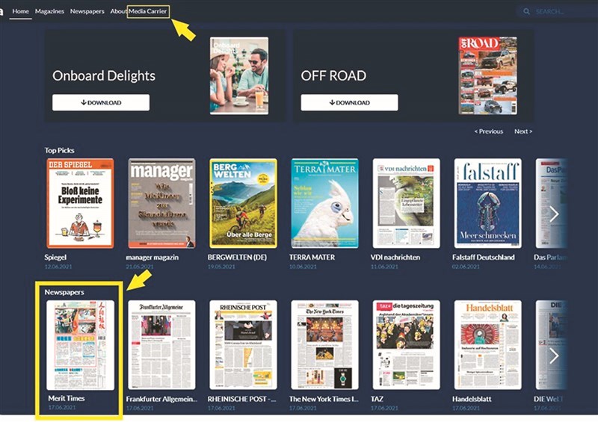Click the search magnifier icon

coord(526,11)
